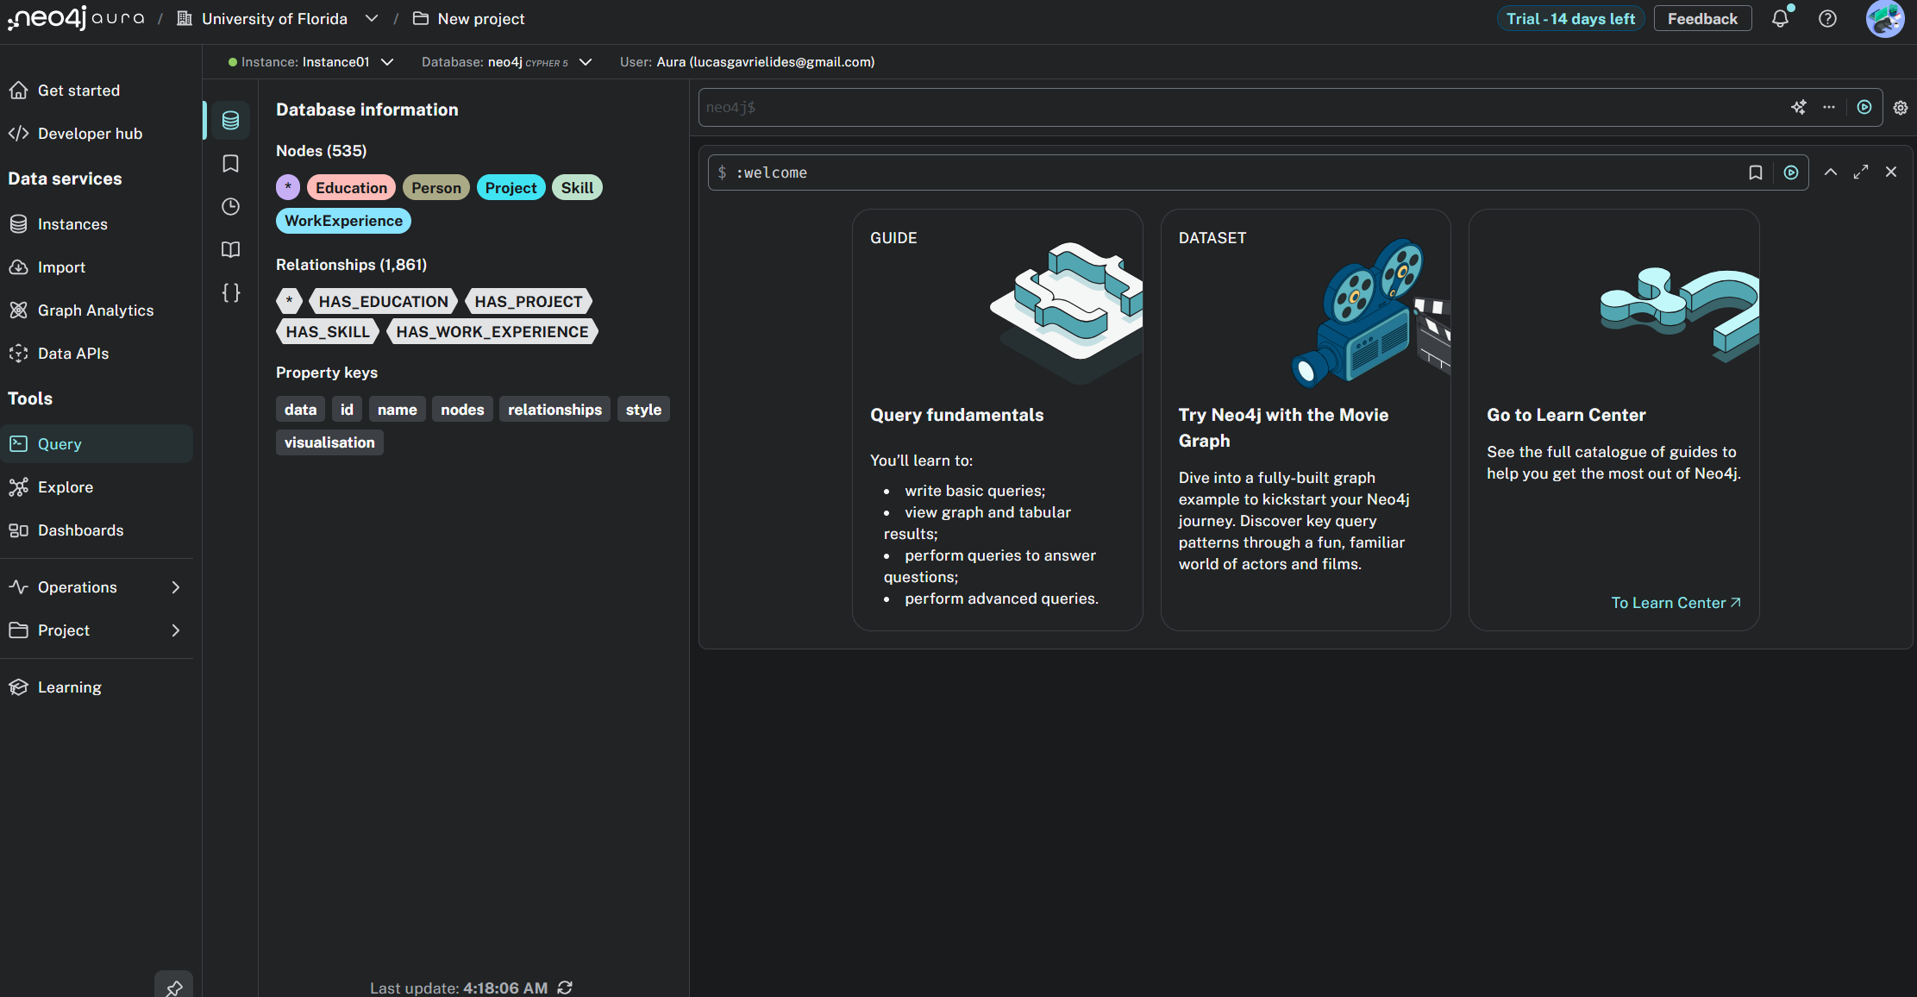Viewport: 1917px width, 997px height.
Task: Open the Instance01 instance dropdown
Action: (387, 62)
